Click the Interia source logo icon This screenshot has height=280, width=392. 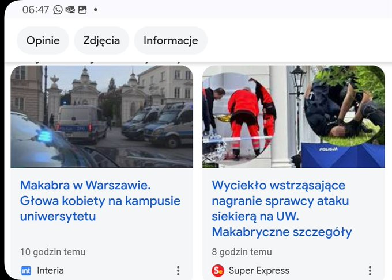pyautogui.click(x=26, y=270)
